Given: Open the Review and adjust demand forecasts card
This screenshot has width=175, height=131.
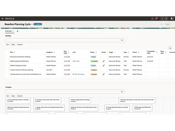Looking at the screenshot, I should click(18, 108).
